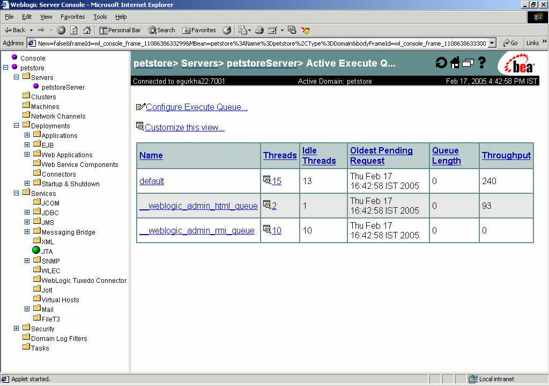
Task: Click in the Address URL field
Action: 261,43
